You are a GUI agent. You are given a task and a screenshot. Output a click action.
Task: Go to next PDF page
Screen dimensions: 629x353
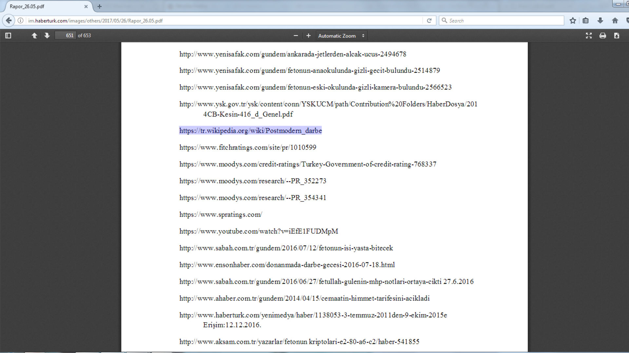pos(47,36)
